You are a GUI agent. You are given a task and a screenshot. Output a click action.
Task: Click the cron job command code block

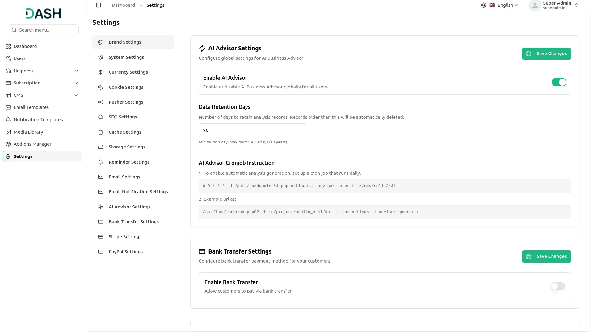click(385, 186)
